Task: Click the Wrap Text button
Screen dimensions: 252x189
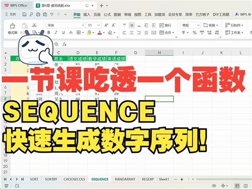Action: point(165,25)
